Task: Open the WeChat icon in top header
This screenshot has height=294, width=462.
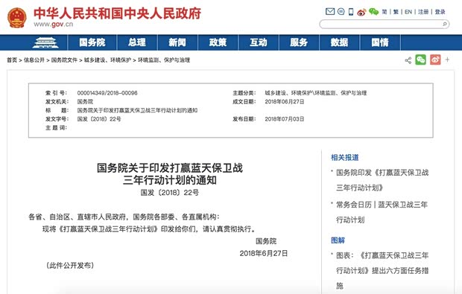Action: pos(373,12)
